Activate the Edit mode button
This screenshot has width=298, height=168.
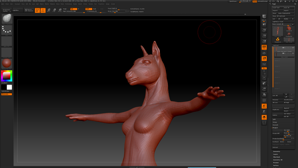point(37,10)
